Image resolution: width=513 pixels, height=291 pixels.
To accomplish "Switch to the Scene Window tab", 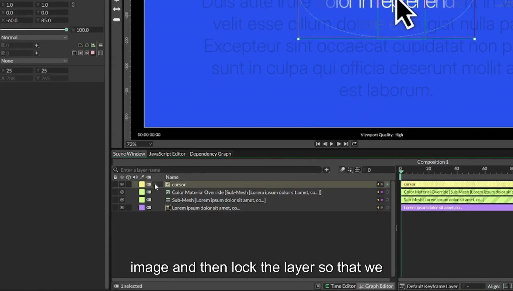I will coord(129,154).
